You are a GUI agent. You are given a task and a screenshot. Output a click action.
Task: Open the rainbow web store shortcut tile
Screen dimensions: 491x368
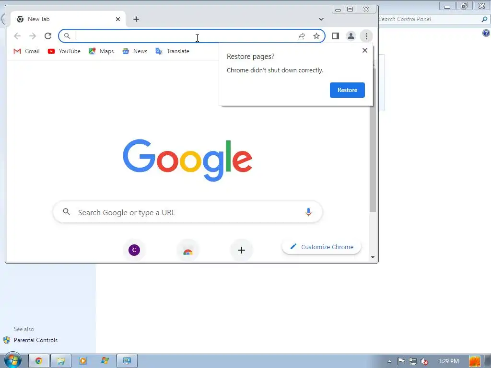click(x=188, y=250)
